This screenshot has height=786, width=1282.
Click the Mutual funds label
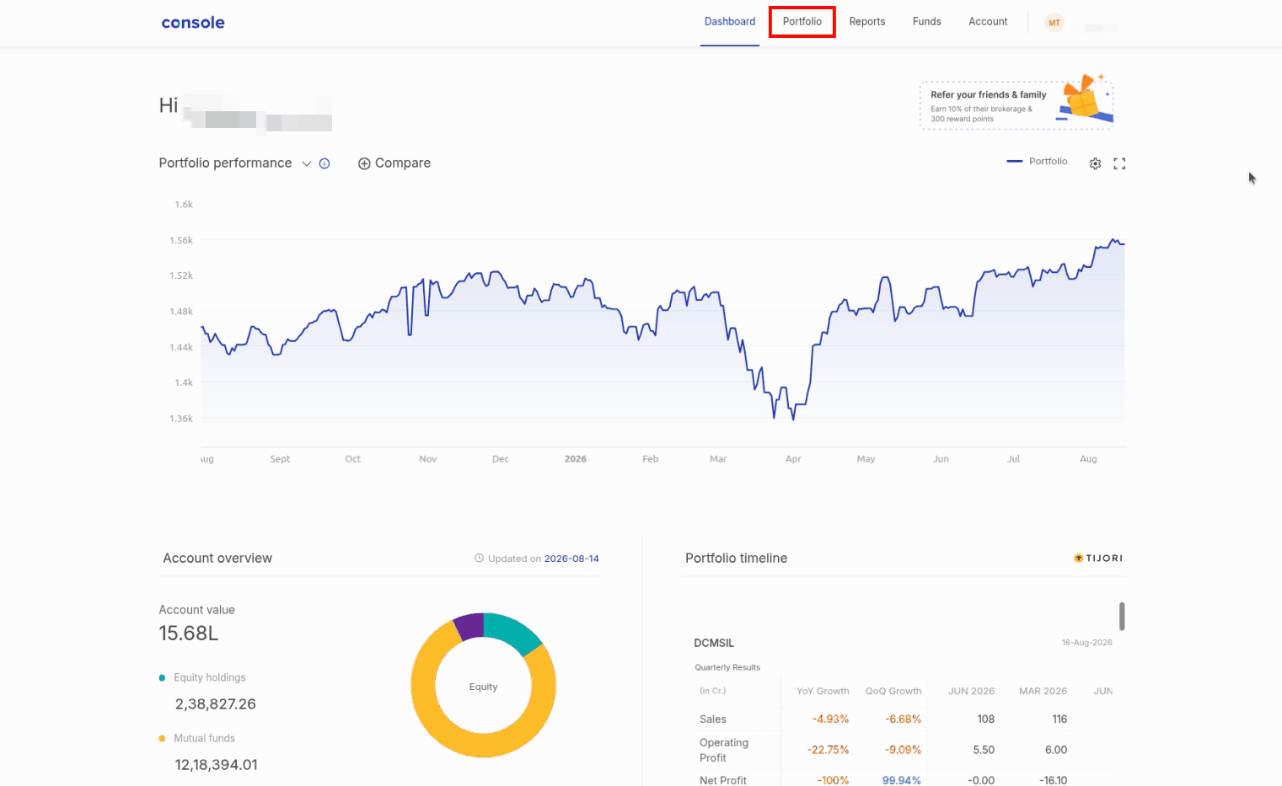pyautogui.click(x=205, y=738)
